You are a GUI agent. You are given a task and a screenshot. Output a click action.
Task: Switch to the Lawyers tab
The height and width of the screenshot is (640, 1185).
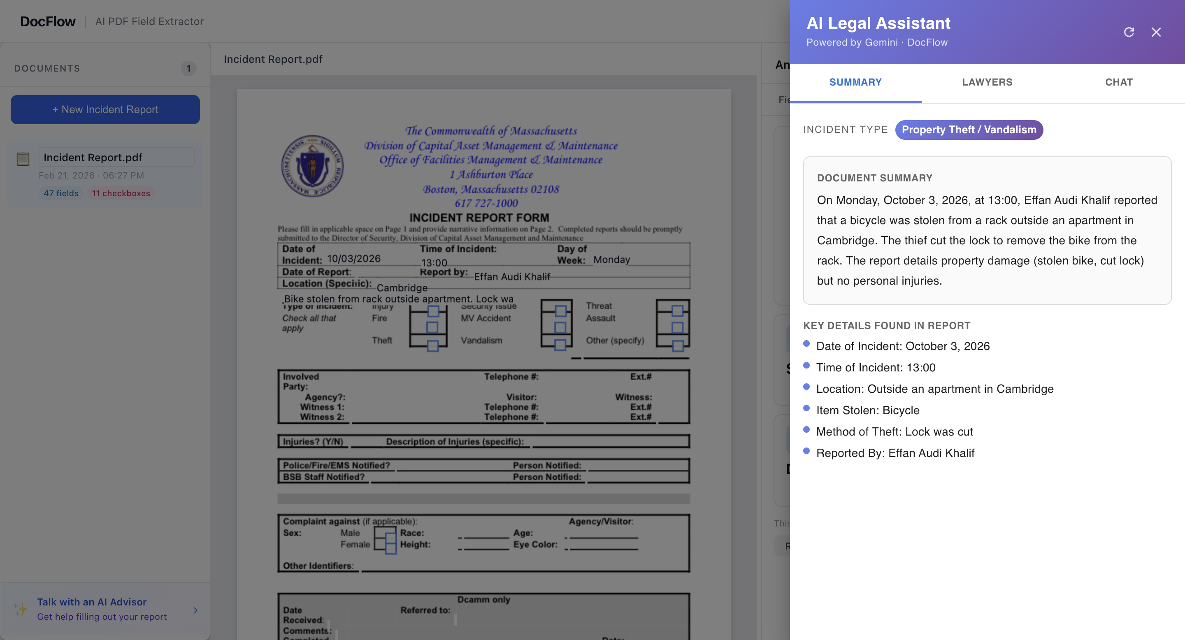[x=987, y=82]
